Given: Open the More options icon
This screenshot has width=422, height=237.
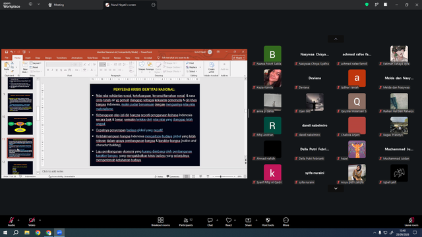Looking at the screenshot, I should [286, 220].
